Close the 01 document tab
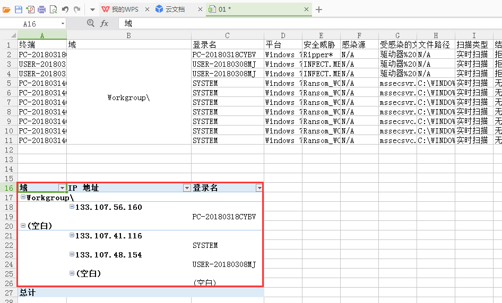This screenshot has width=502, height=303. point(306,10)
